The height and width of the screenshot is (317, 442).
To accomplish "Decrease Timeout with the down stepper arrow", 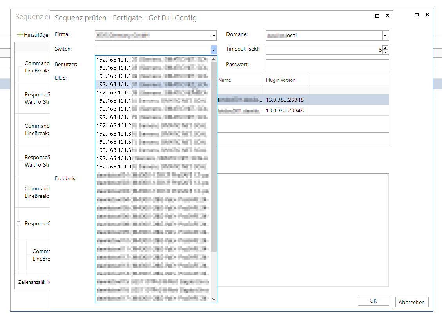I will tap(386, 52).
